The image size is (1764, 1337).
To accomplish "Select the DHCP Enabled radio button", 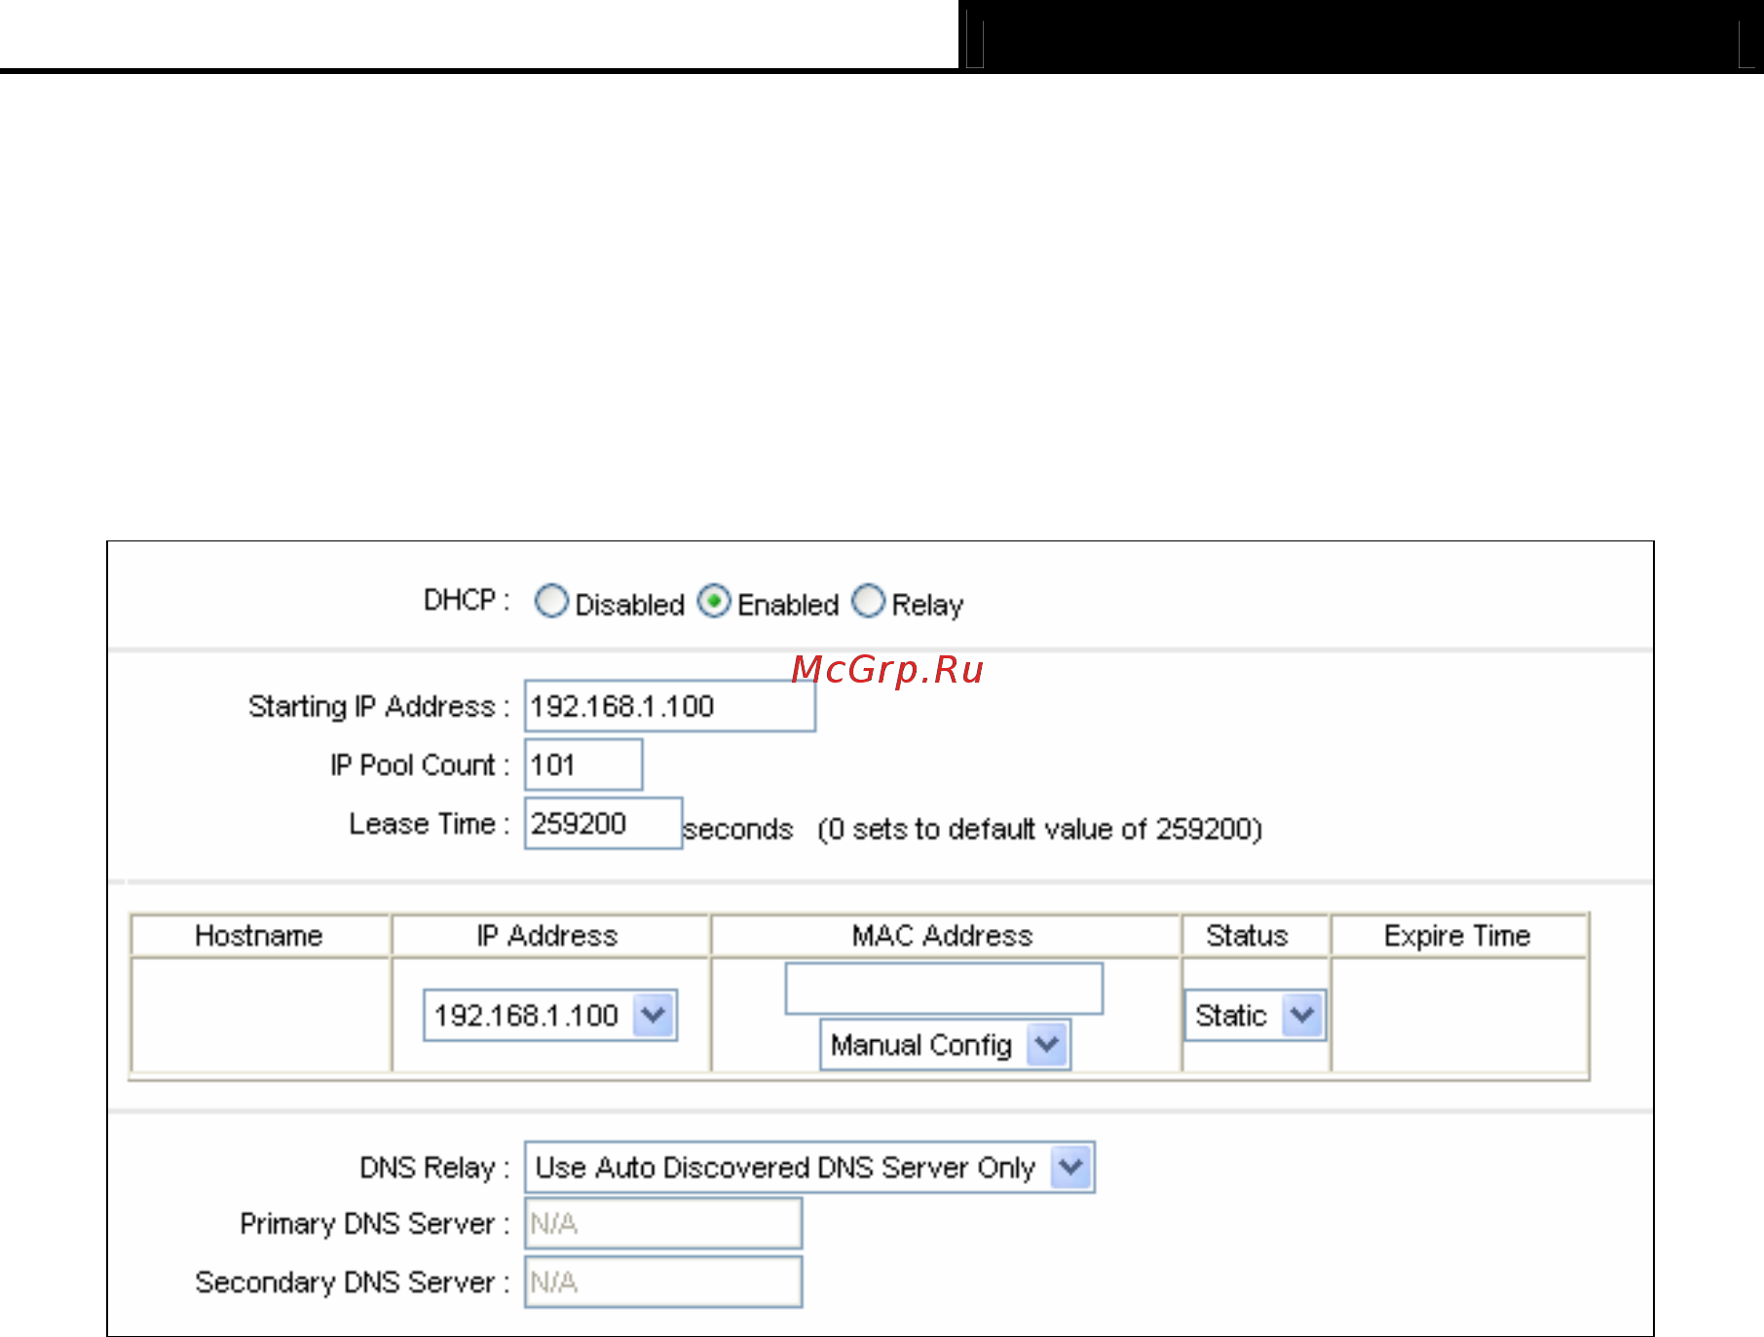I will point(714,601).
